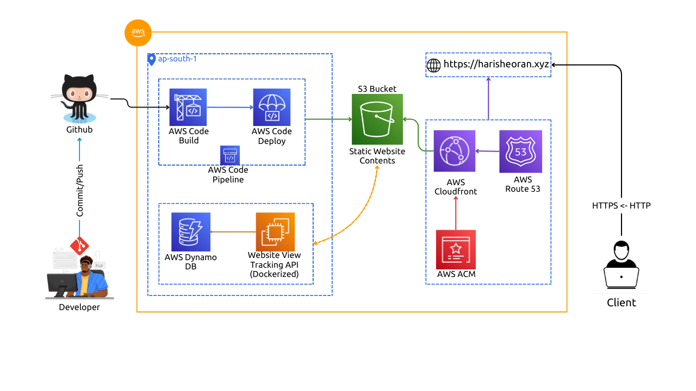The width and height of the screenshot is (696, 391).
Task: Click the 'Client' label
Action: pyautogui.click(x=622, y=302)
